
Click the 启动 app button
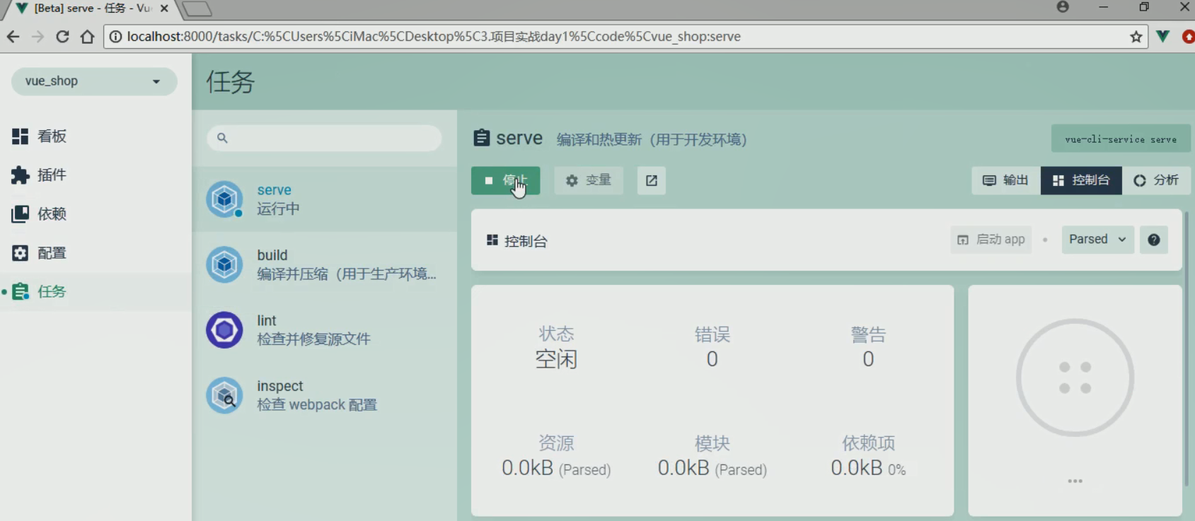tap(991, 240)
